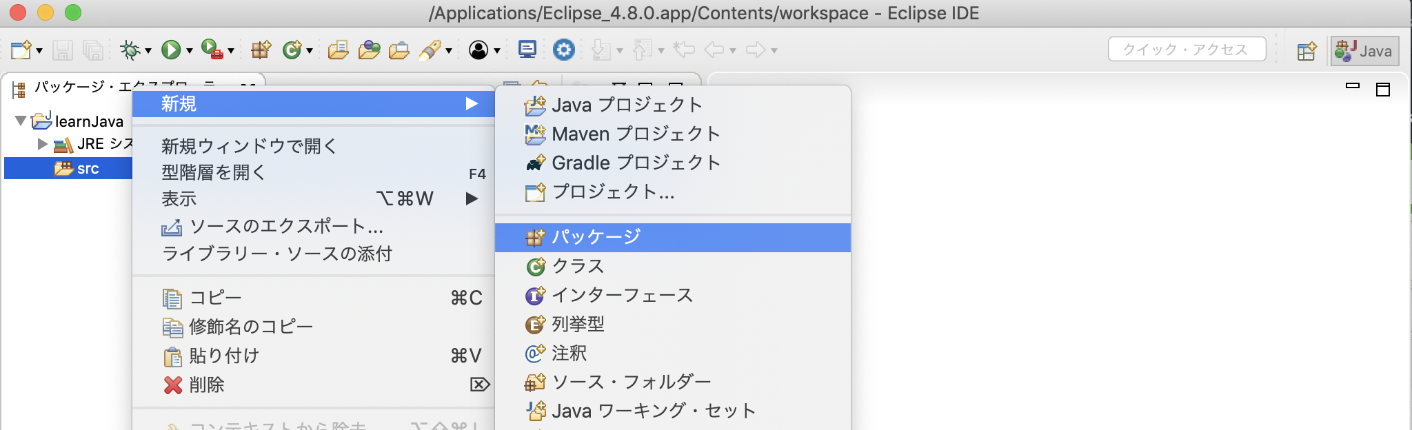Choose 削除 in the context menu
Screen dimensions: 1412x430
click(x=314, y=385)
